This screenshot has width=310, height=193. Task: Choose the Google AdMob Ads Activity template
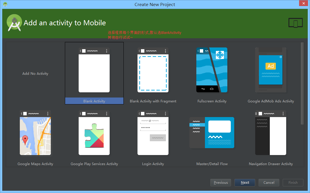point(270,70)
